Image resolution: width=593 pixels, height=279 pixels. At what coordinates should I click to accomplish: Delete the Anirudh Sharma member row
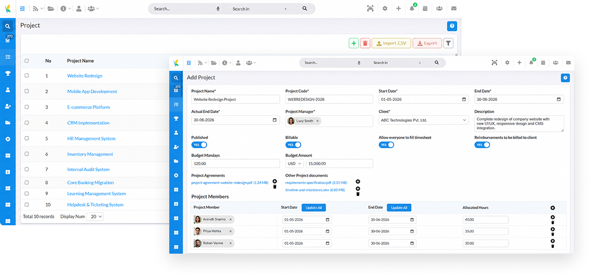coord(553,222)
